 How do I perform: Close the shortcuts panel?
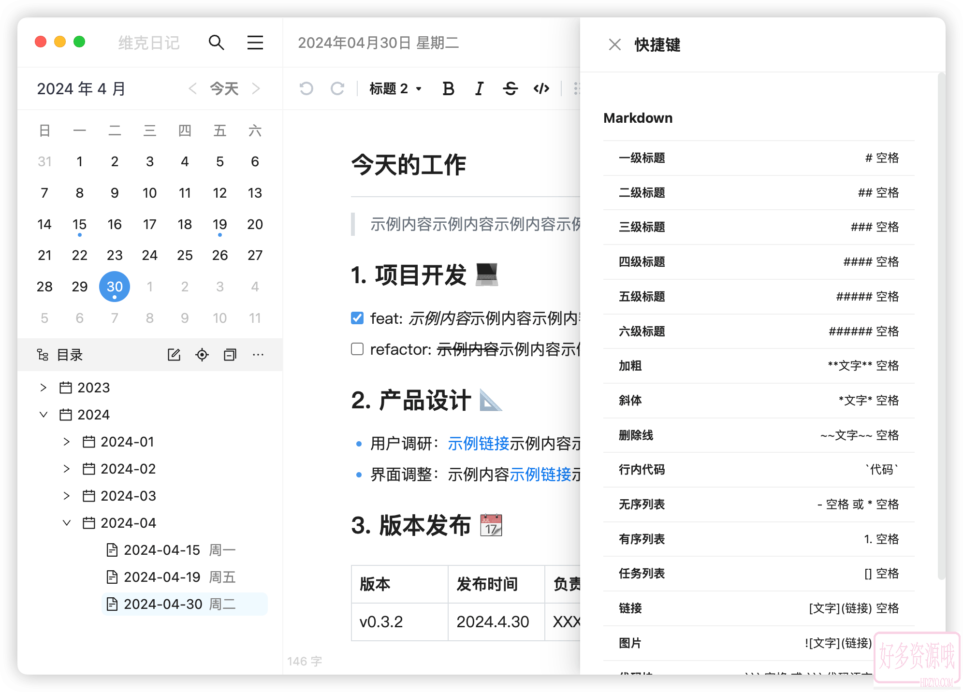click(x=614, y=44)
